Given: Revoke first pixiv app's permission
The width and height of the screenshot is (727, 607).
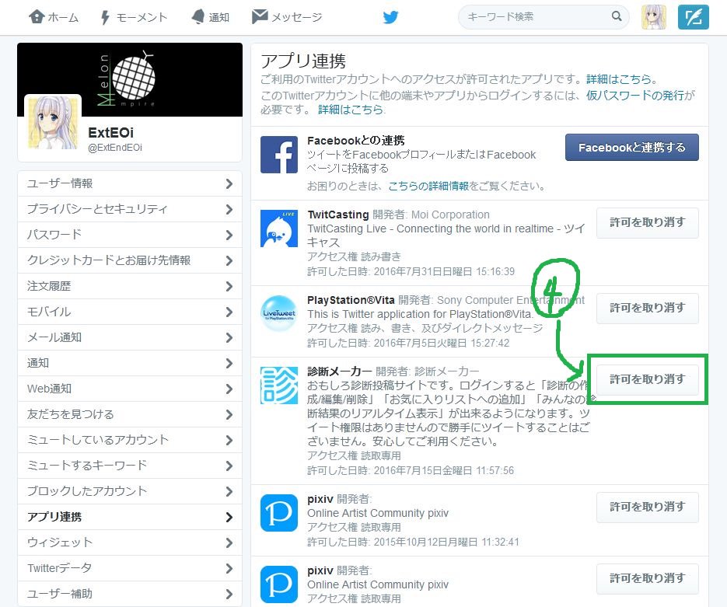Looking at the screenshot, I should point(647,507).
